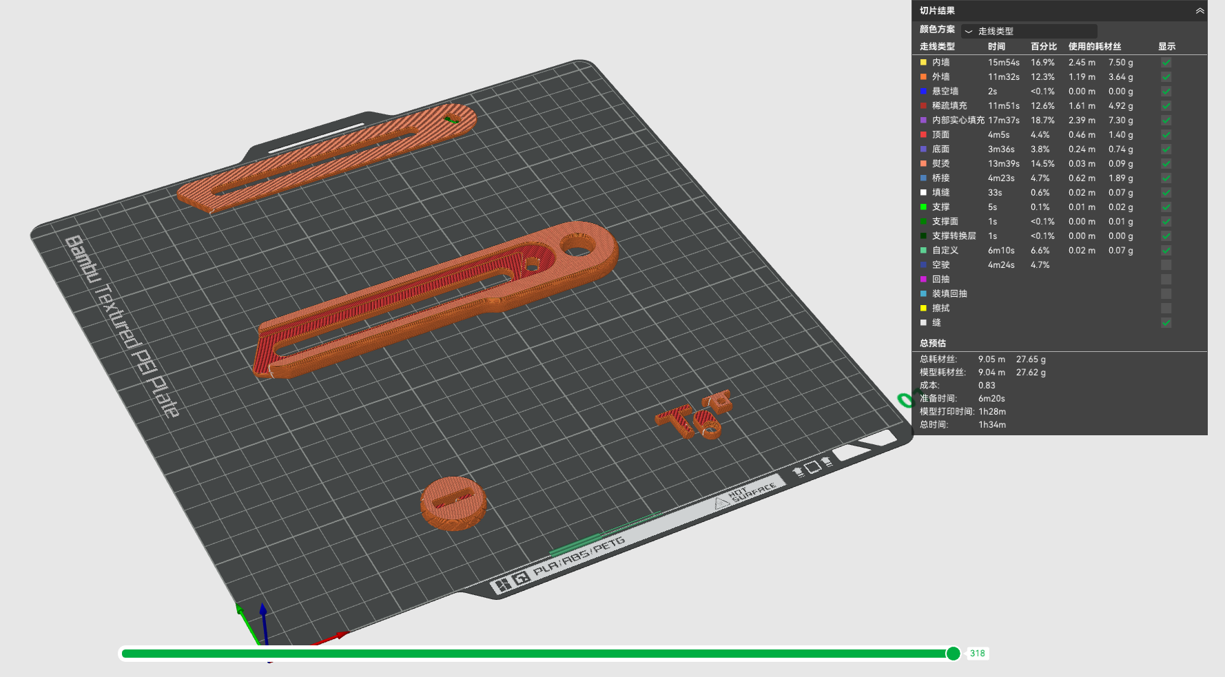
Task: Click the teal 自定义 color icon
Action: point(923,251)
